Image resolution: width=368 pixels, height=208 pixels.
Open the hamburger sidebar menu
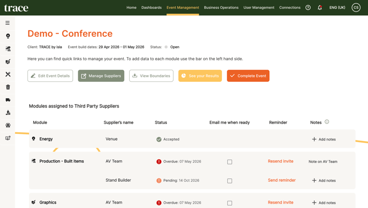pyautogui.click(x=8, y=23)
